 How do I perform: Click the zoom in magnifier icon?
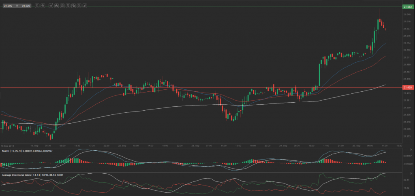tap(43, 6)
